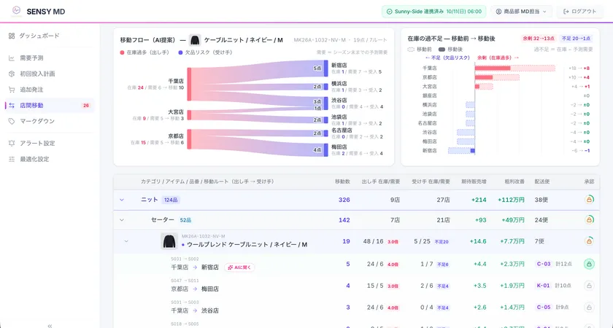Collapse the sidebar with the double-chevron icon
Image resolution: width=613 pixels, height=328 pixels.
coord(50,325)
